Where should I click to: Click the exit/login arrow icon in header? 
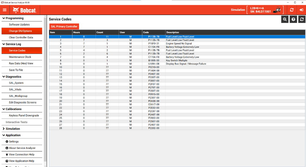point(301,10)
